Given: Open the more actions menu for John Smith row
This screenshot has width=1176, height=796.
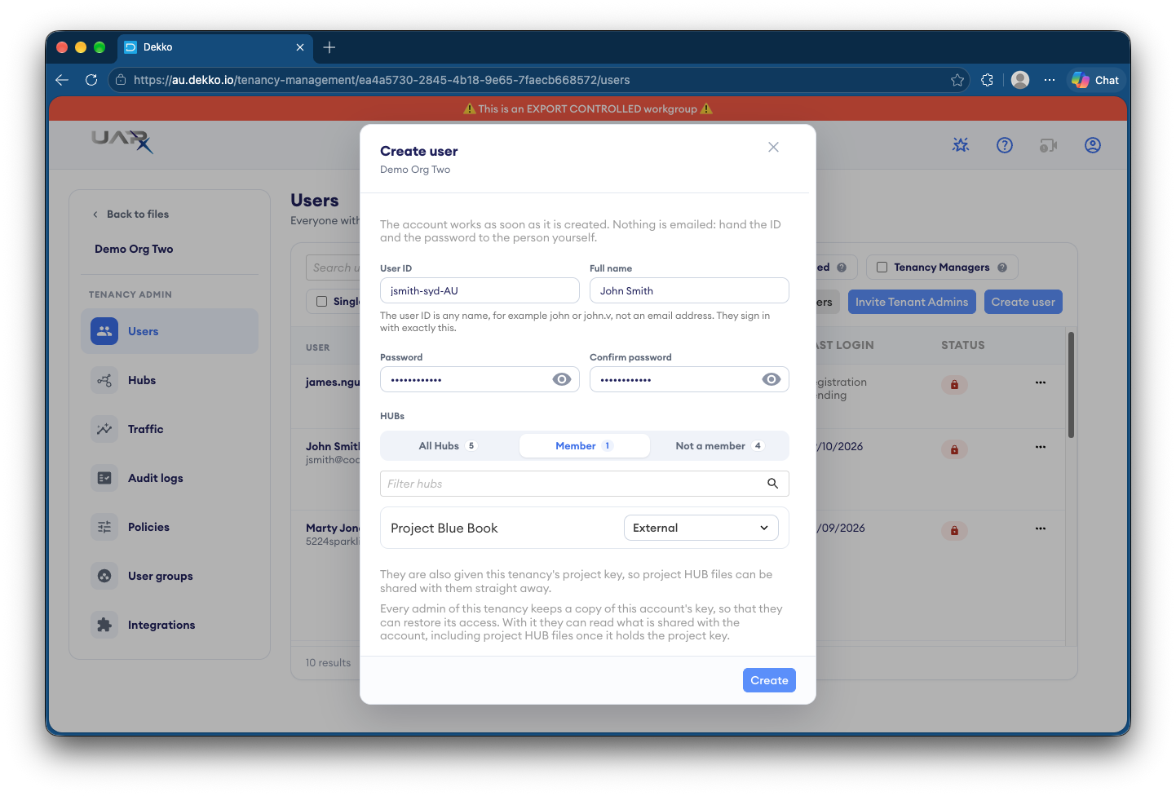Looking at the screenshot, I should (1041, 447).
